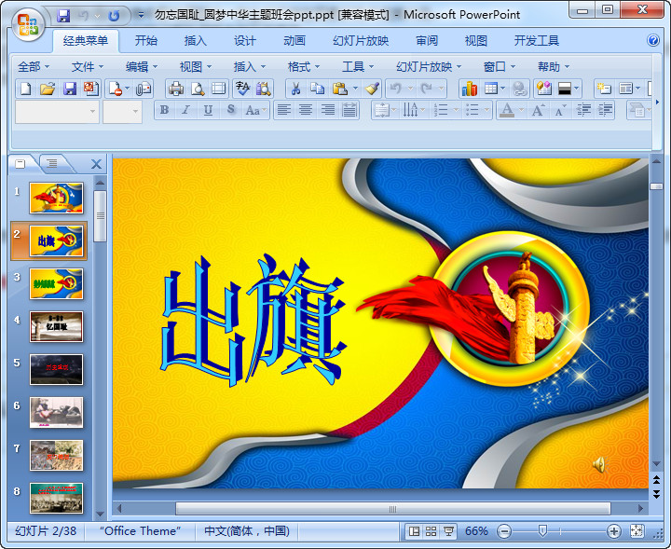Image resolution: width=671 pixels, height=549 pixels.
Task: Click the purple save disk in Classic toolbar
Action: click(70, 89)
